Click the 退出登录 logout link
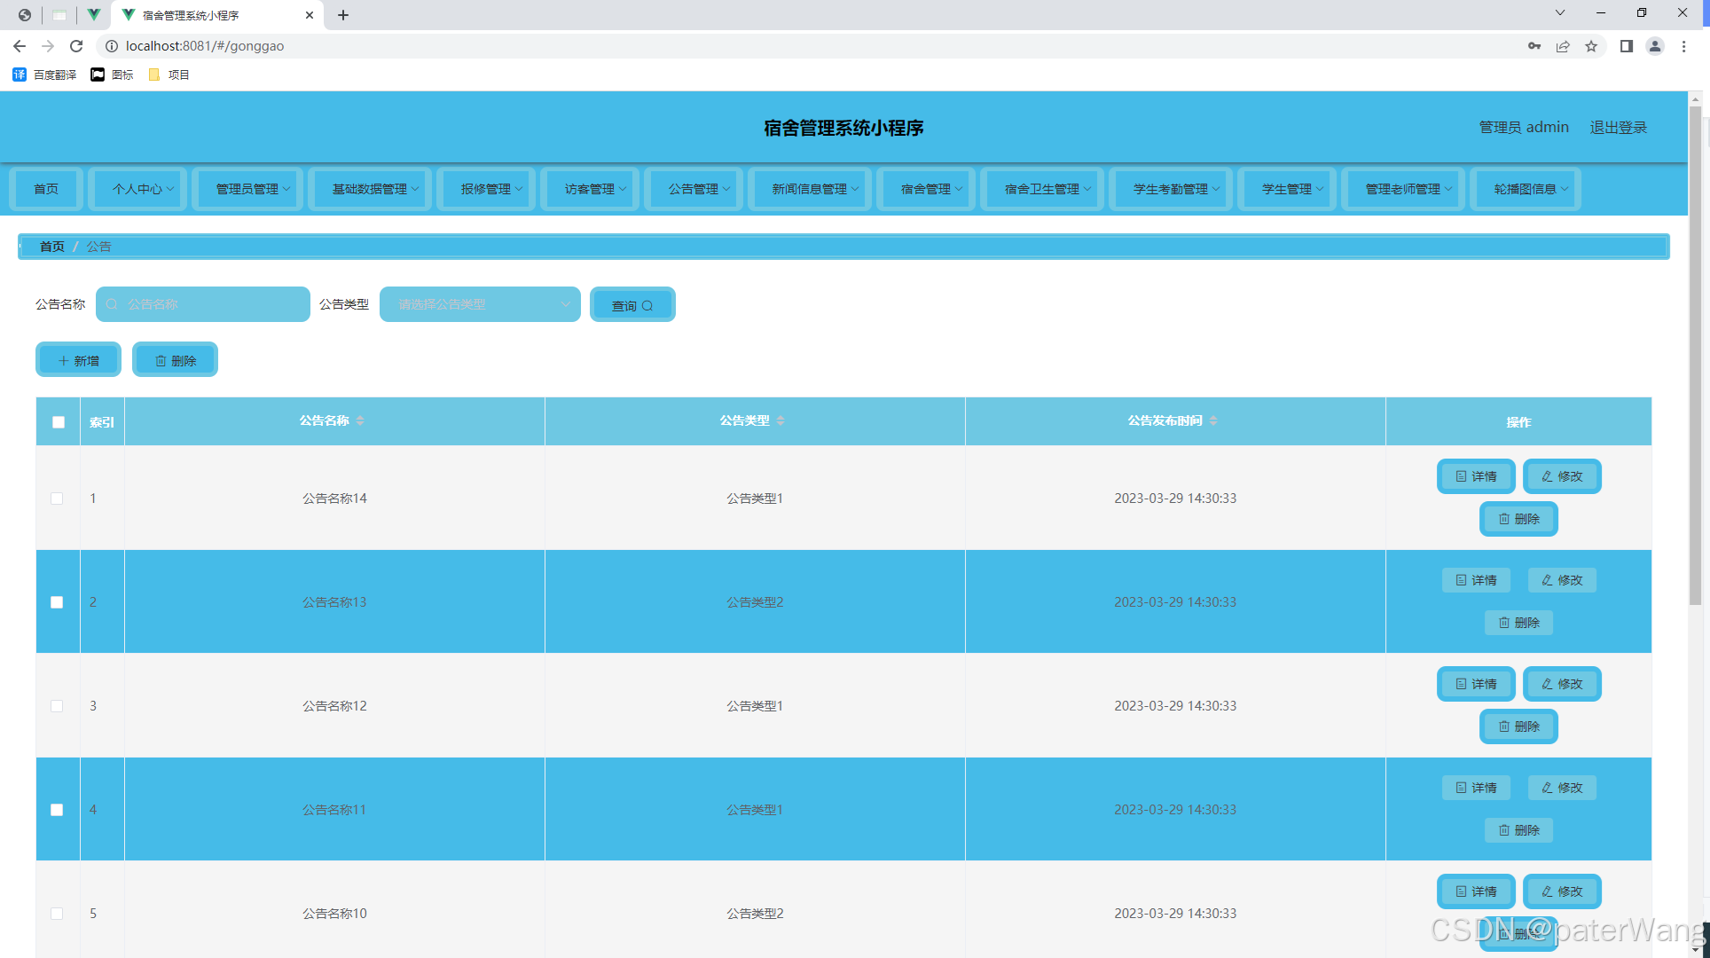This screenshot has width=1710, height=958. point(1618,128)
